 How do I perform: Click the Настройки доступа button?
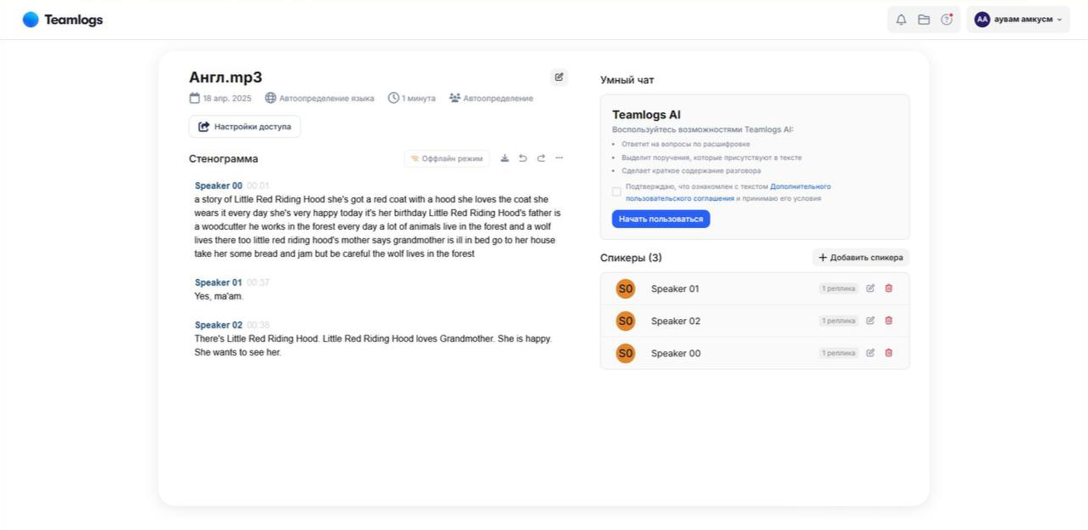pos(244,127)
